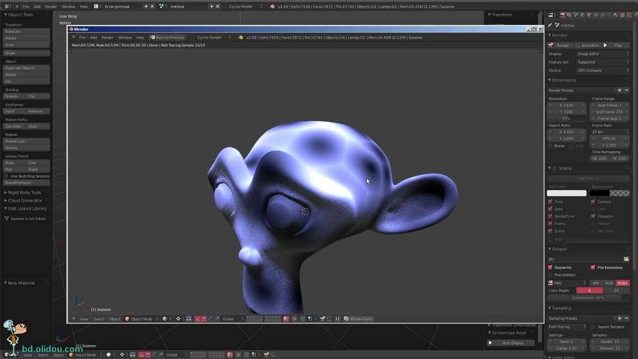This screenshot has width=638, height=359.
Task: Open the Feature Set Supported dropdown
Action: tap(603, 62)
